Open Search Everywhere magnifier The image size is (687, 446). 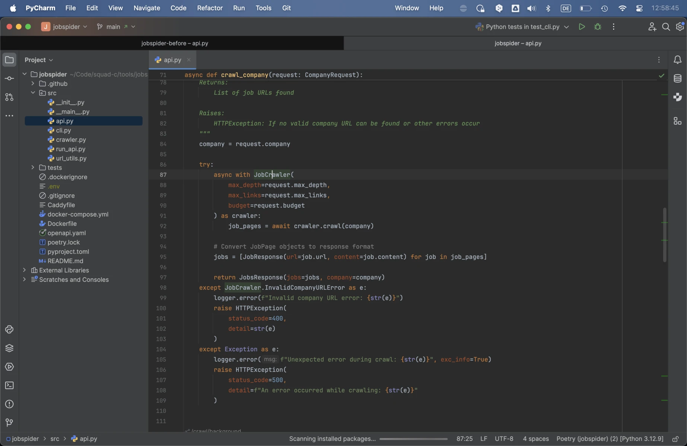tap(666, 27)
